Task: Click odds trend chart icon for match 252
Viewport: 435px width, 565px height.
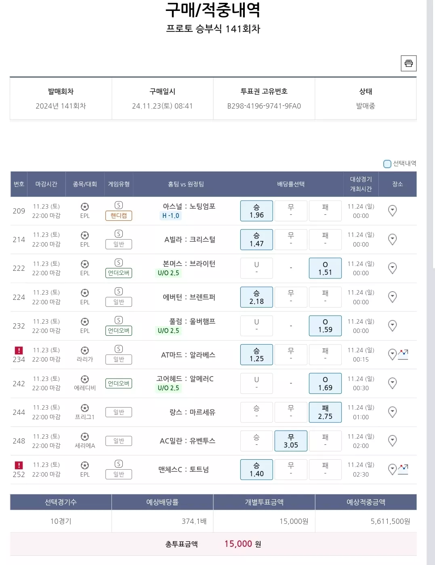Action: [x=403, y=469]
